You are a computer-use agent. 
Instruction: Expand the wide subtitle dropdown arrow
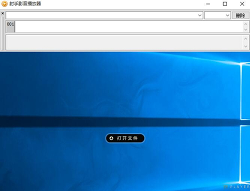[199, 16]
